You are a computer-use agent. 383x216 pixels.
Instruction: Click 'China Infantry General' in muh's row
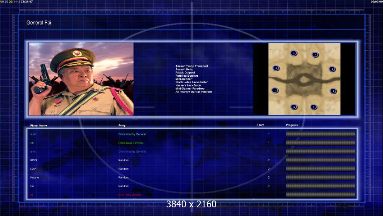pos(132,134)
